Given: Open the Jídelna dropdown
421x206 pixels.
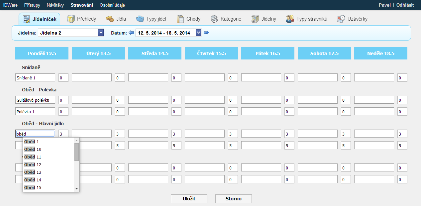Looking at the screenshot, I should [x=101, y=33].
